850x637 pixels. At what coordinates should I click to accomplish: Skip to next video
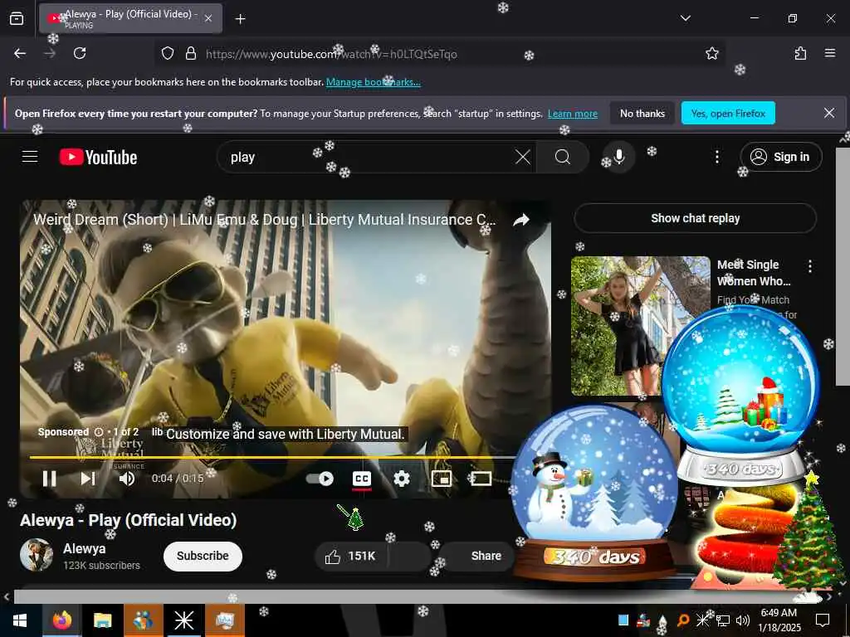(88, 479)
